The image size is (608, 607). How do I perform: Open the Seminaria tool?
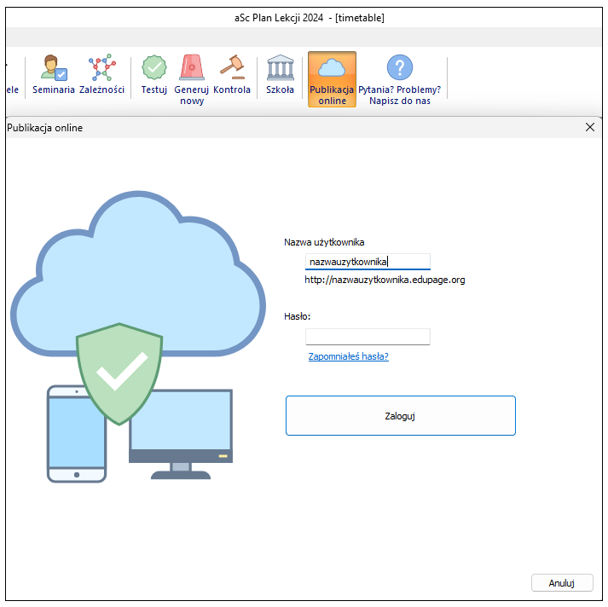tap(54, 76)
